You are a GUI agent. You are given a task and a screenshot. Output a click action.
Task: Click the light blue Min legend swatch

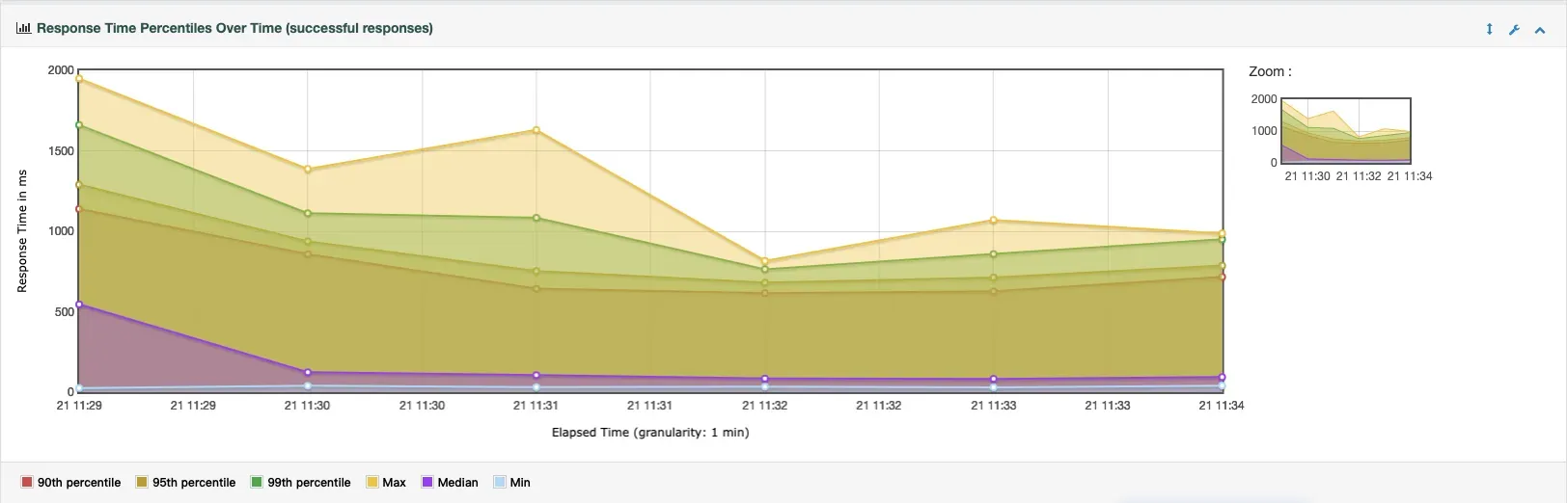click(x=500, y=483)
